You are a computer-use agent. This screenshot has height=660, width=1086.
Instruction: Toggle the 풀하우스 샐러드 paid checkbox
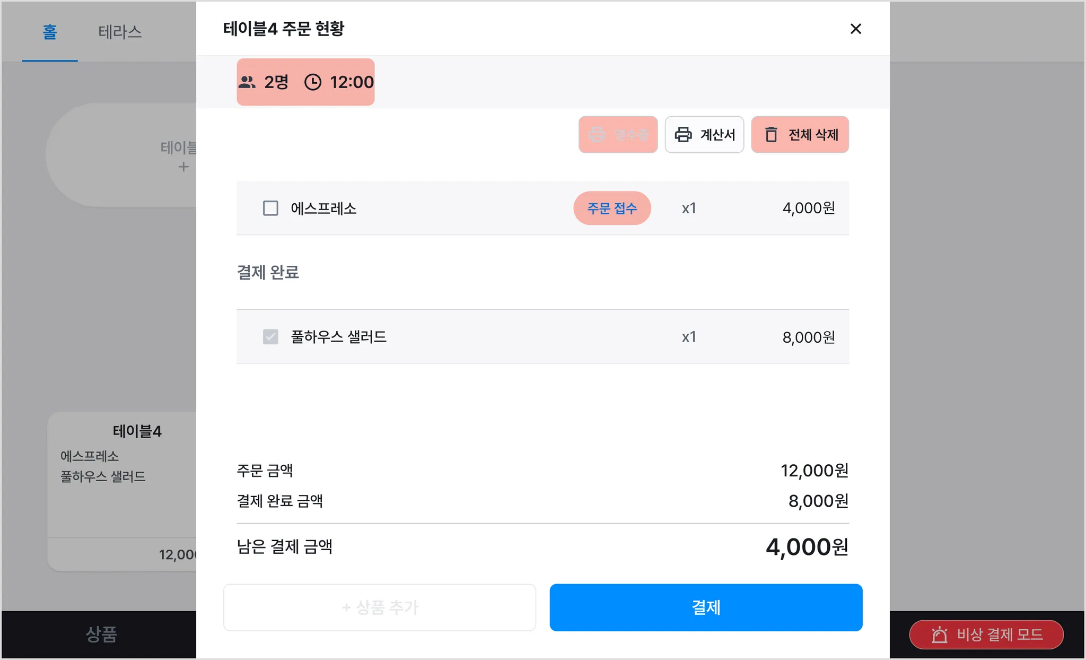[270, 337]
